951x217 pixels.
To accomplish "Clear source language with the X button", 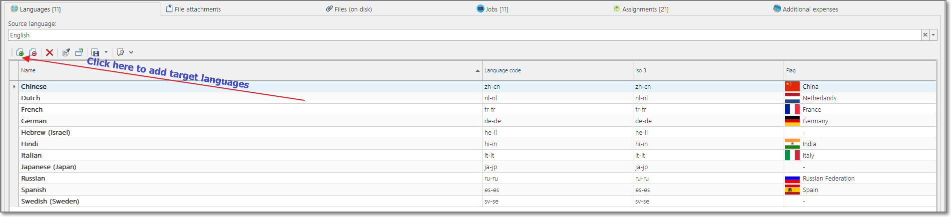I will coord(925,35).
